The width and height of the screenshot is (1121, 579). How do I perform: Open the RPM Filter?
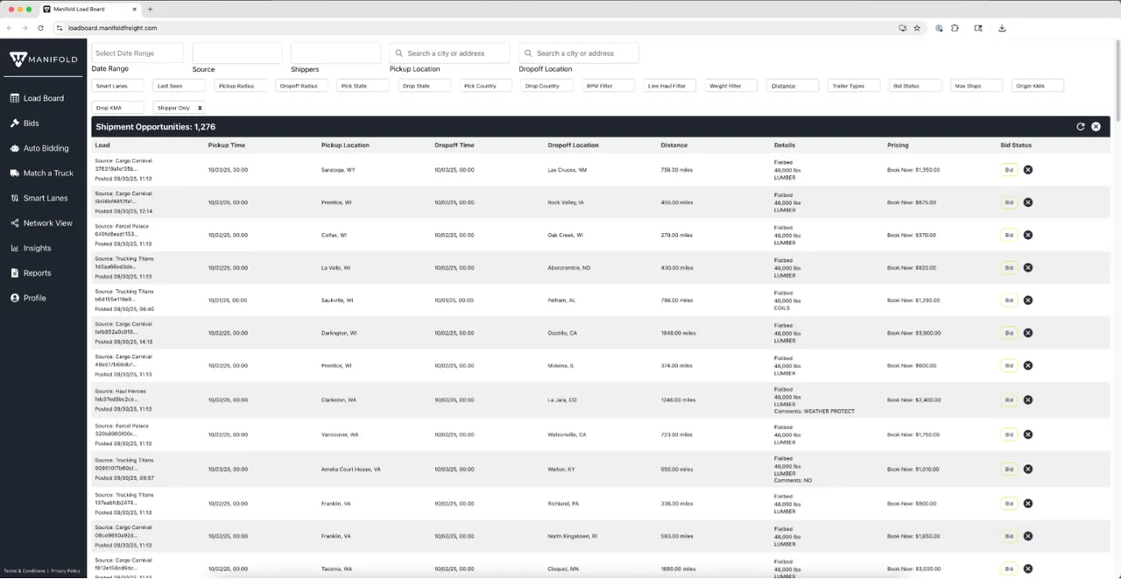608,86
